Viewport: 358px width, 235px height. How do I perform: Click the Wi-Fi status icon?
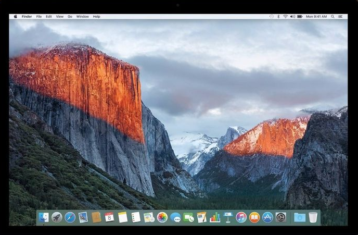tap(285, 17)
